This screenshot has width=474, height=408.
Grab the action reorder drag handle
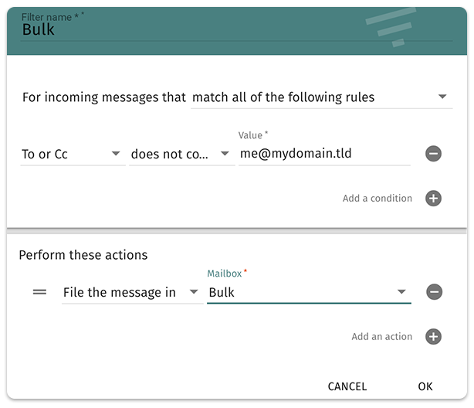pos(39,292)
